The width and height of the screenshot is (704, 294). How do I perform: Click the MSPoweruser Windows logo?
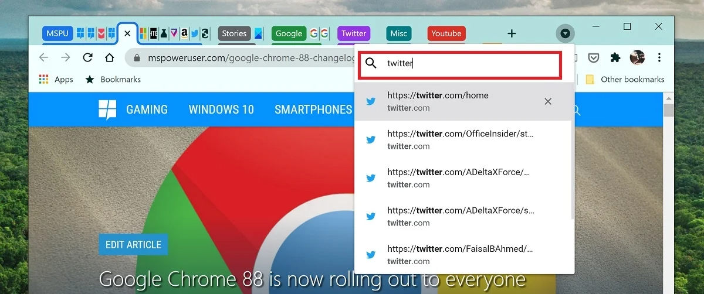tap(107, 110)
